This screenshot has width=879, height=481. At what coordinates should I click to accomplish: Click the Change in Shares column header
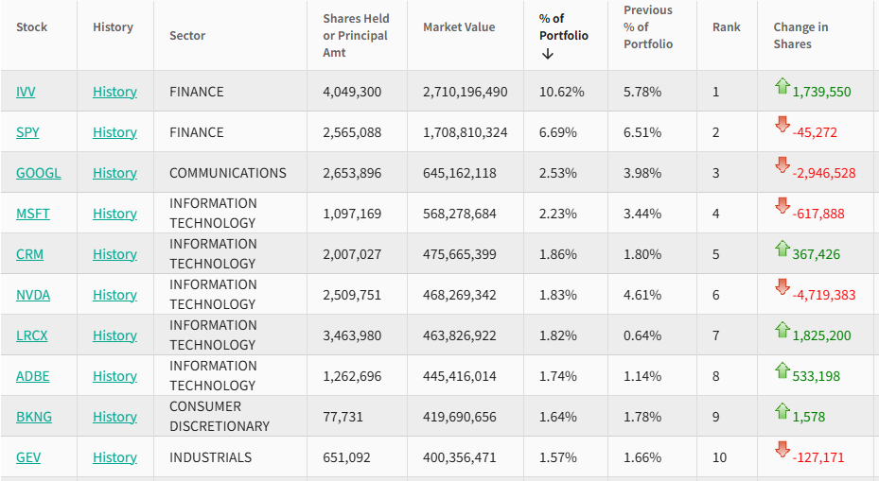pos(800,36)
